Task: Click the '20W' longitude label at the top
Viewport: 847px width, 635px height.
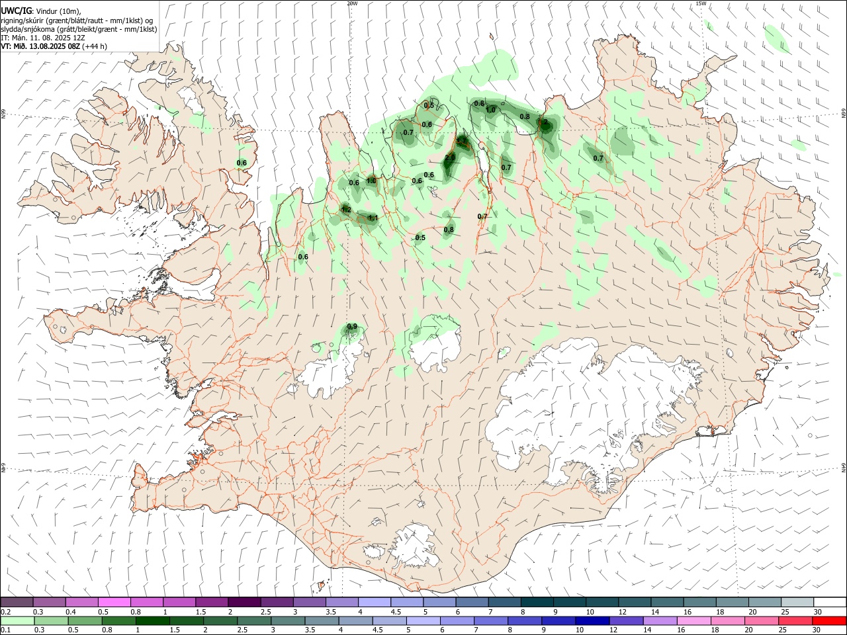Action: 352,3
